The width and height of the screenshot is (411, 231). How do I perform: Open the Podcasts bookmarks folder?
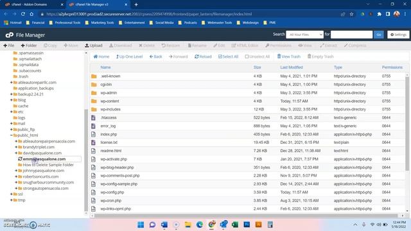pyautogui.click(x=188, y=22)
